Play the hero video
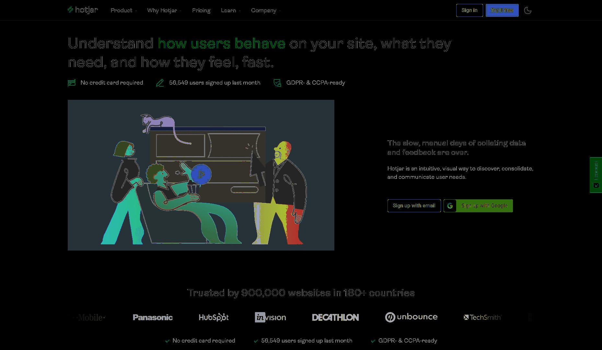 pyautogui.click(x=201, y=174)
